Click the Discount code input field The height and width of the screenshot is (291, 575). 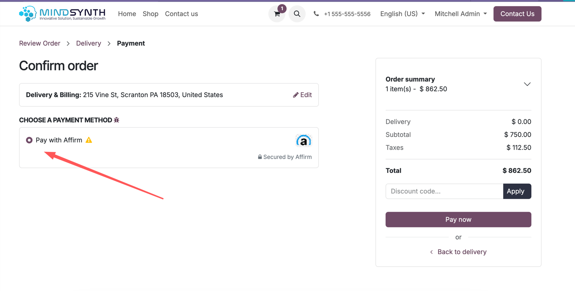point(444,191)
